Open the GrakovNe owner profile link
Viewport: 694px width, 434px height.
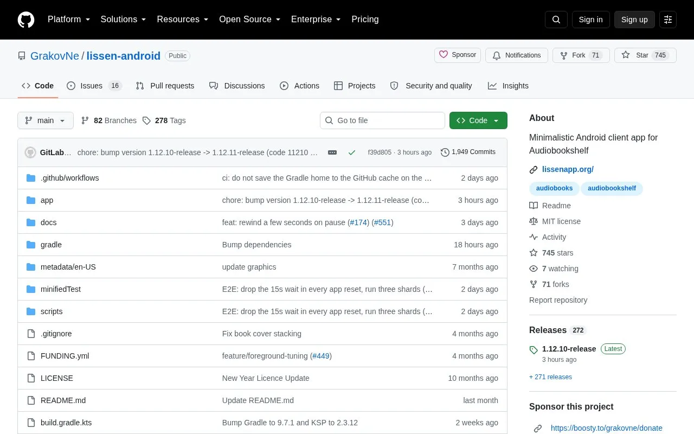click(55, 56)
